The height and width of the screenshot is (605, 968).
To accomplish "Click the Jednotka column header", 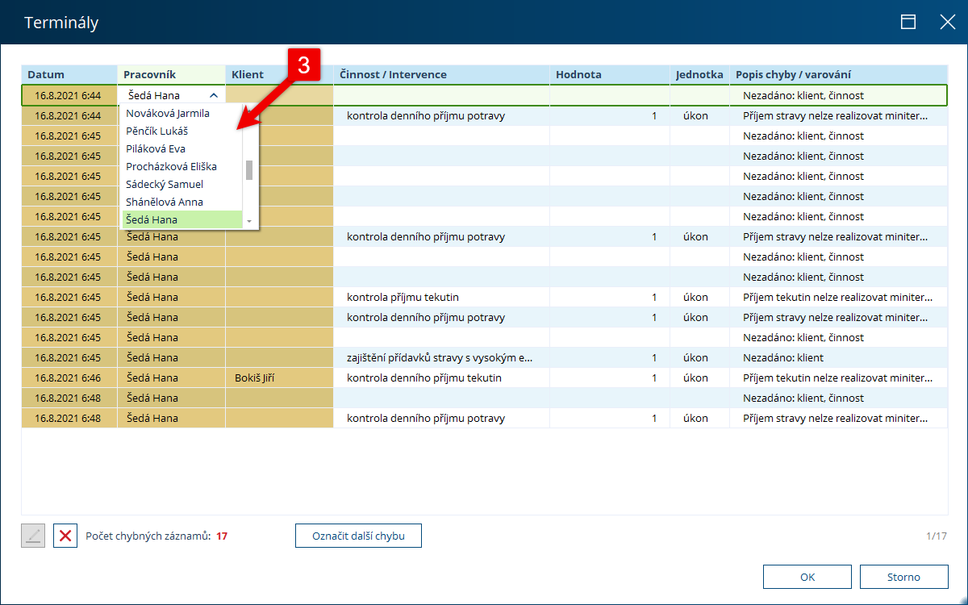I will click(699, 75).
